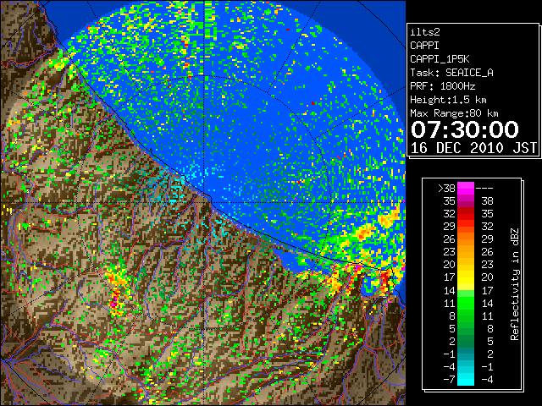
Task: Pick the bright magenta >38 dBZ swatch
Action: (466, 188)
